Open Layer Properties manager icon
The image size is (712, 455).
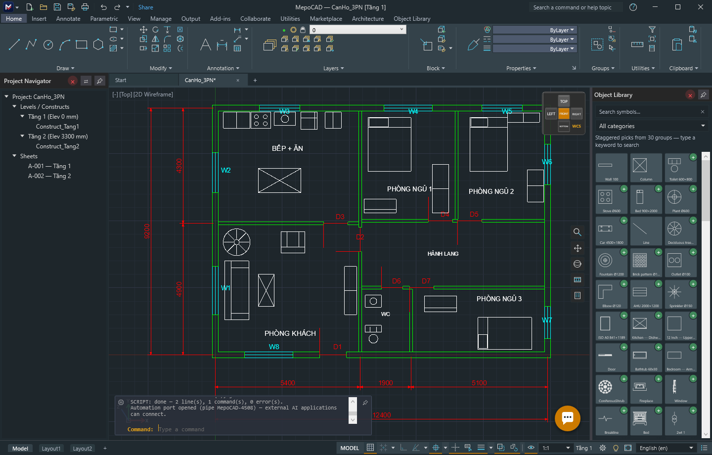click(x=269, y=45)
